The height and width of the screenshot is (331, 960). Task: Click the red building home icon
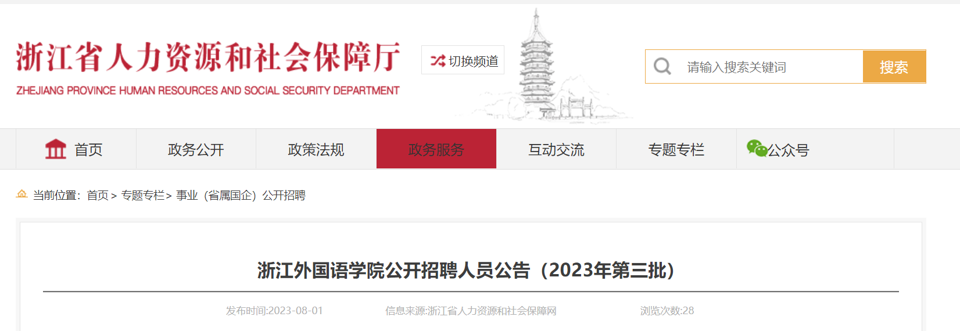click(x=56, y=149)
